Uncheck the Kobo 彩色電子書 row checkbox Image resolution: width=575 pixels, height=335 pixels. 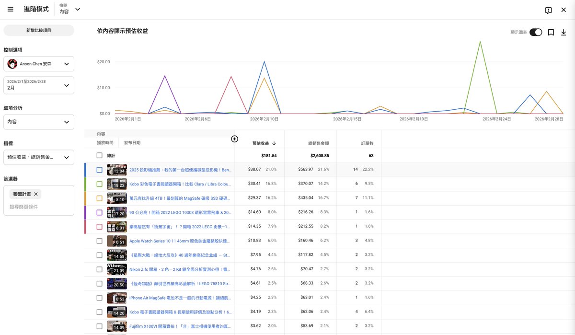tap(99, 184)
